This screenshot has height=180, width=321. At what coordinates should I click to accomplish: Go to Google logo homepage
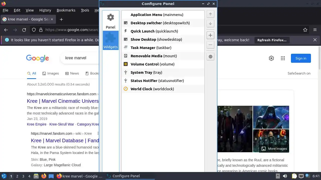[37, 58]
